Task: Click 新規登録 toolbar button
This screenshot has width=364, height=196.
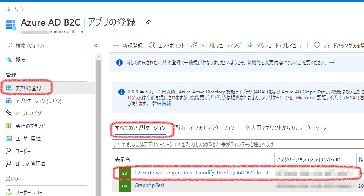Action: click(128, 45)
